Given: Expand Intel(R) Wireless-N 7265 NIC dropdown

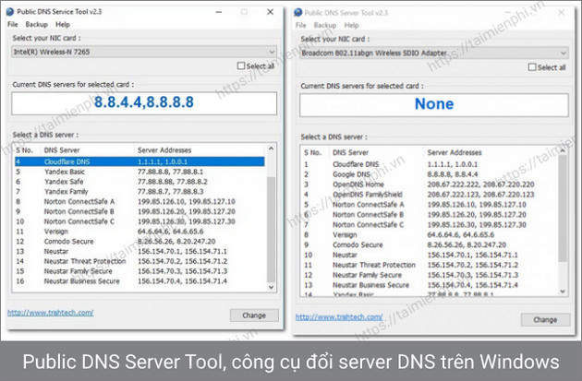Looking at the screenshot, I should [143, 52].
